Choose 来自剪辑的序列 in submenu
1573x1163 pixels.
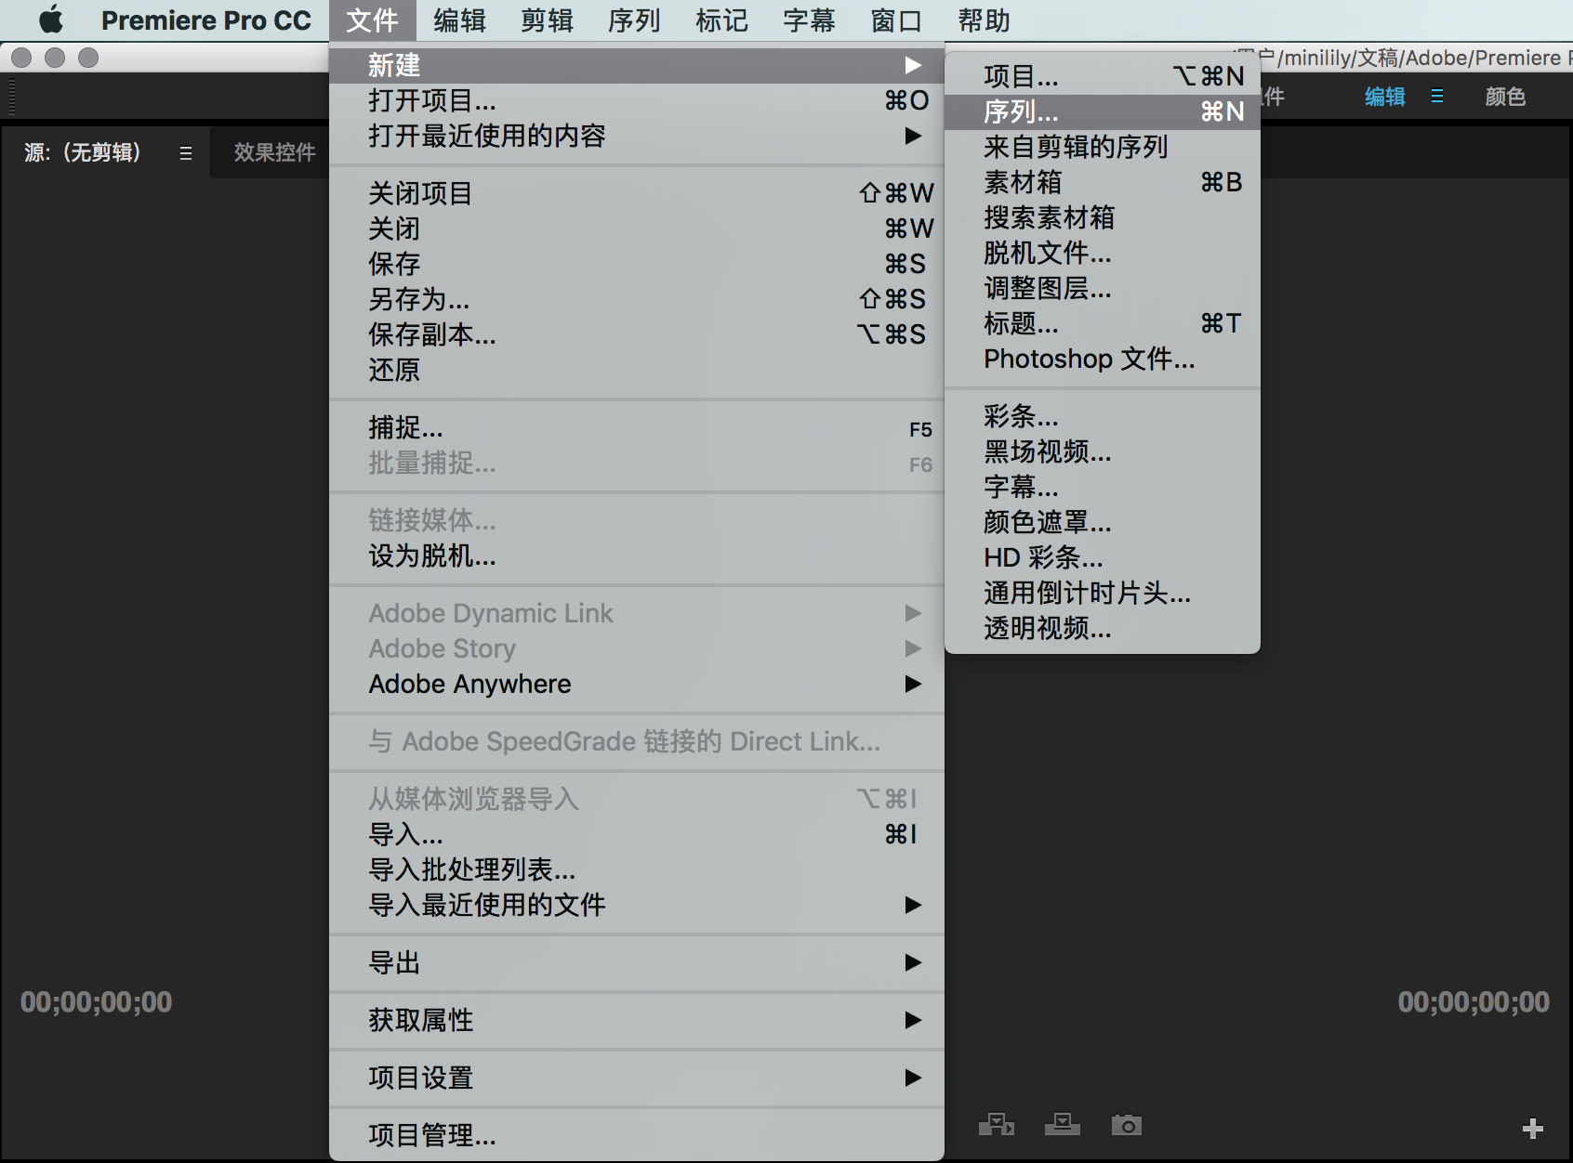pyautogui.click(x=1103, y=147)
